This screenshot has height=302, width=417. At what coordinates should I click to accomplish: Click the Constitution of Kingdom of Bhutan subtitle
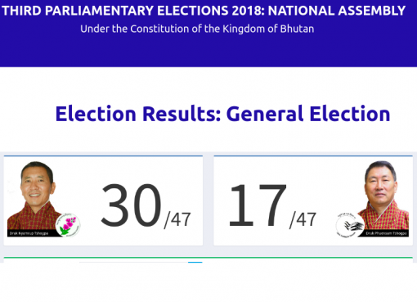pos(197,29)
